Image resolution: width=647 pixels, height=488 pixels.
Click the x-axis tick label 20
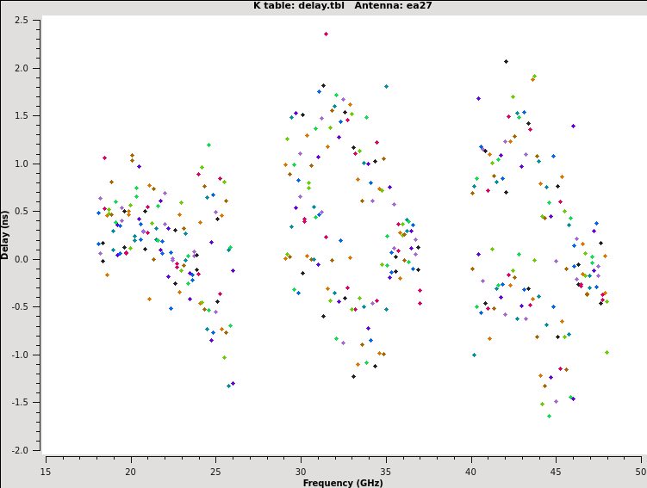(x=131, y=471)
